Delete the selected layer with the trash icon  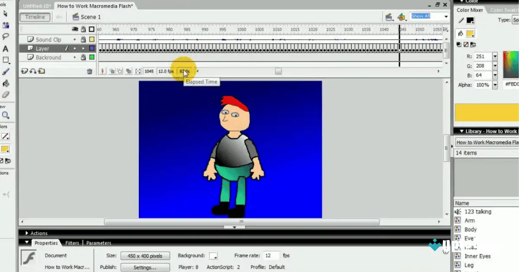click(90, 71)
